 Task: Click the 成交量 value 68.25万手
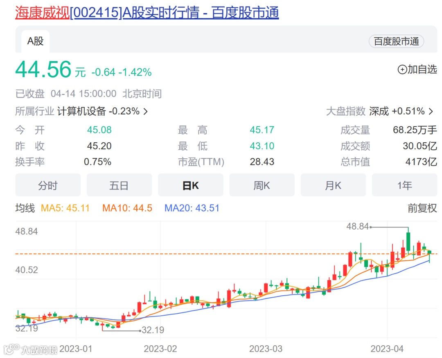[x=415, y=130]
